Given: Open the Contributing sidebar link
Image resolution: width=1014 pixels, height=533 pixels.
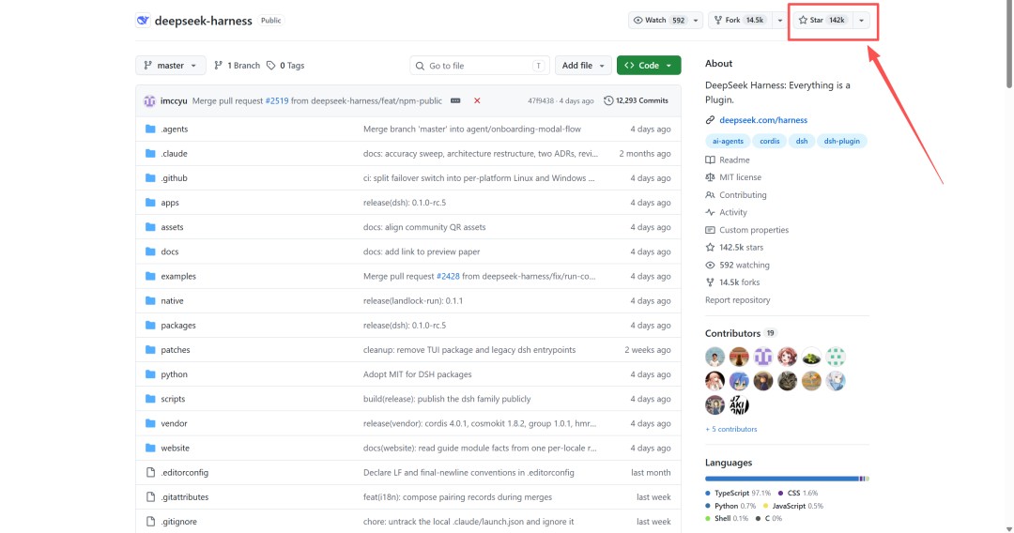Looking at the screenshot, I should point(743,194).
